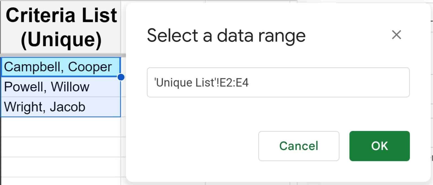Click the narrow cell right of Wright, Jacob
The width and height of the screenshot is (433, 185).
(123, 107)
